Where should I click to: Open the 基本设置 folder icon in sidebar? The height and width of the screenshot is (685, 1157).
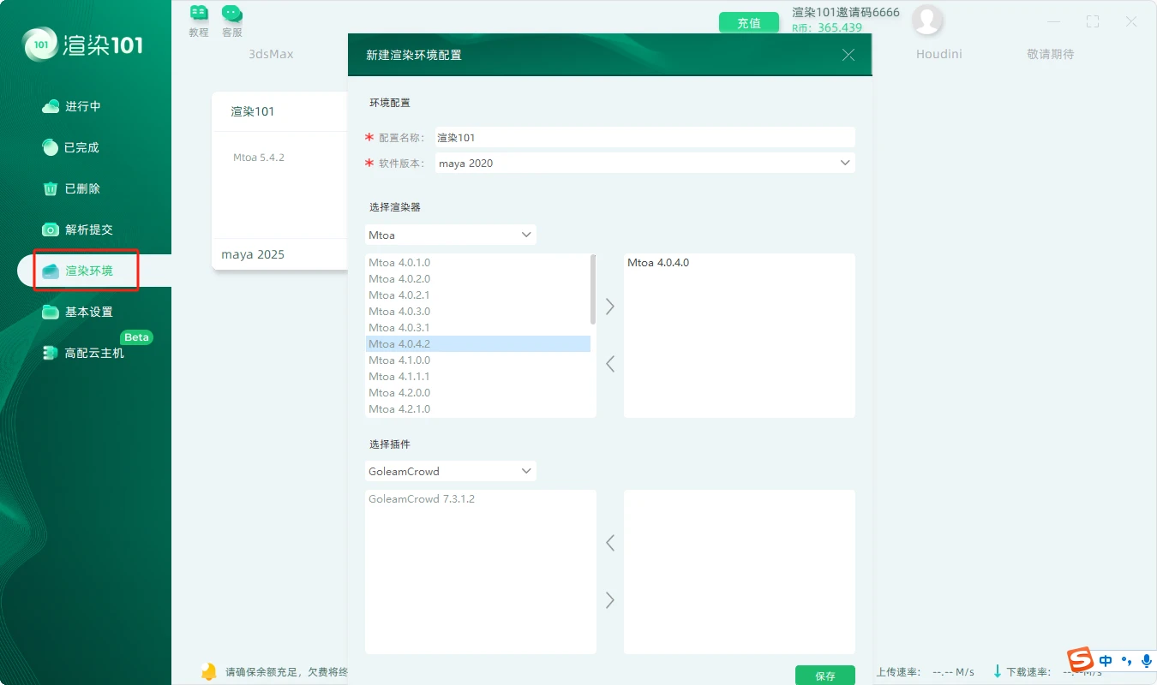pyautogui.click(x=51, y=312)
